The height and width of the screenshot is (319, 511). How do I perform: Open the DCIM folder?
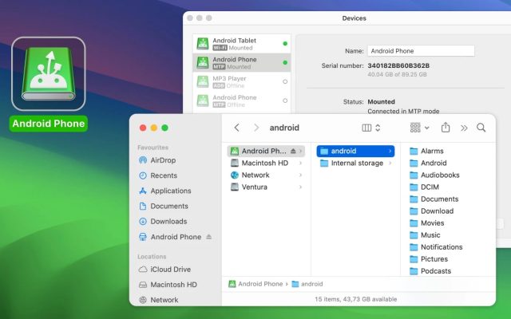[x=424, y=187]
